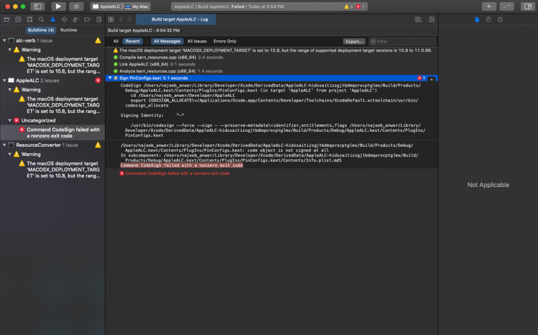This screenshot has height=335, width=538.
Task: Run the build with the Play button
Action: pos(58,6)
